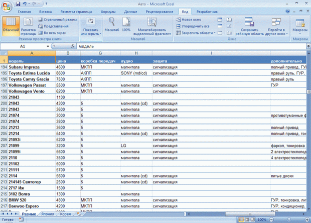Open the Масштаб zoom dialog
This screenshot has width=311, height=223.
point(112,24)
